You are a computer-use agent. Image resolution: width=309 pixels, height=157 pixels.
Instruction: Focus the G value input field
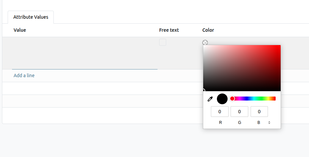[239, 112]
